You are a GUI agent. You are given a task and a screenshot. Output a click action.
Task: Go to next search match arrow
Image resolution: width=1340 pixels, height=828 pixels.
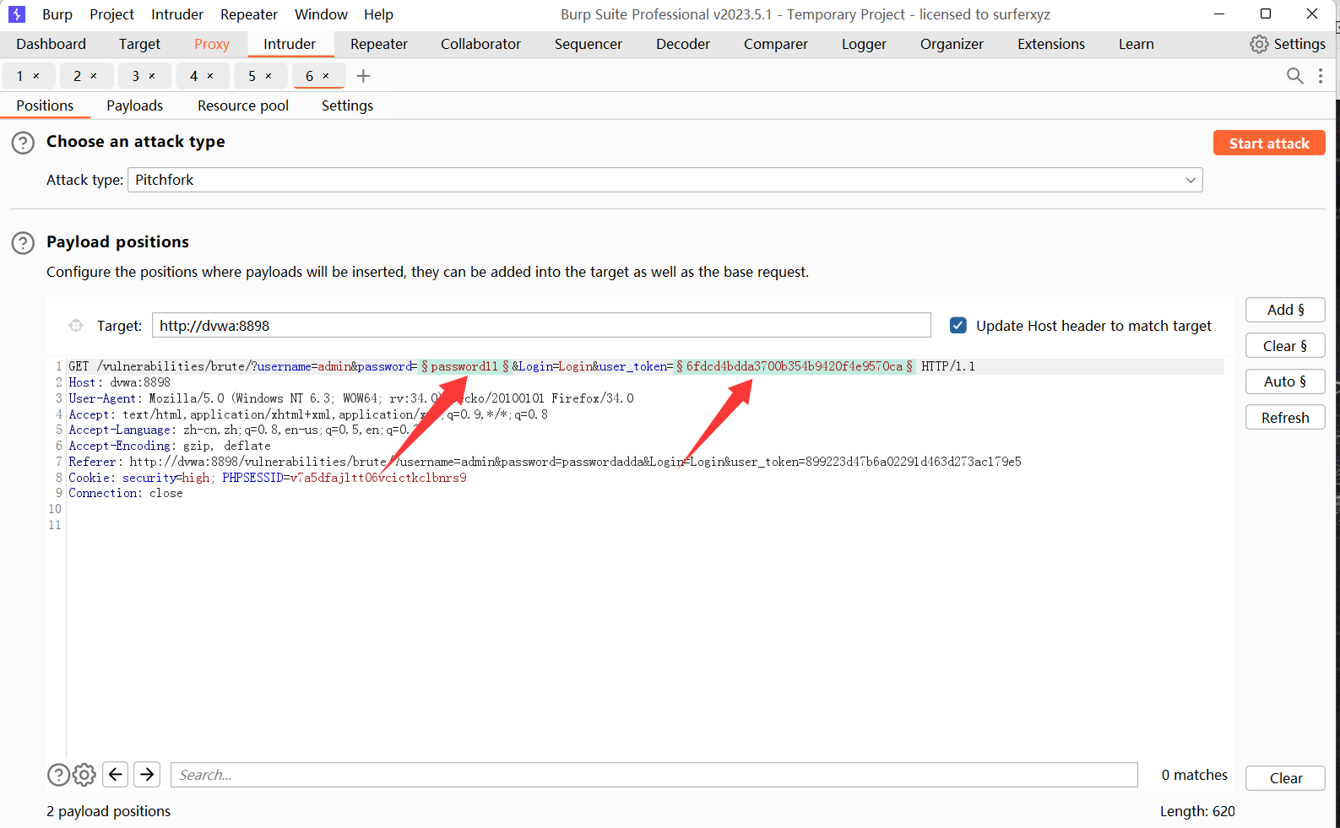(x=147, y=774)
